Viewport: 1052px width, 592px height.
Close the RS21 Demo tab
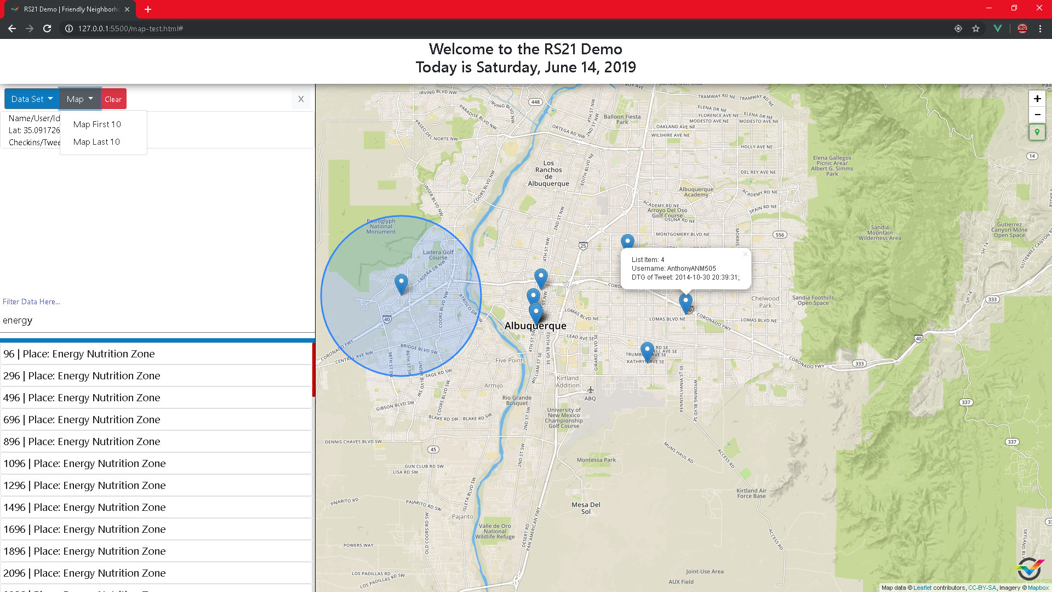pos(127,9)
